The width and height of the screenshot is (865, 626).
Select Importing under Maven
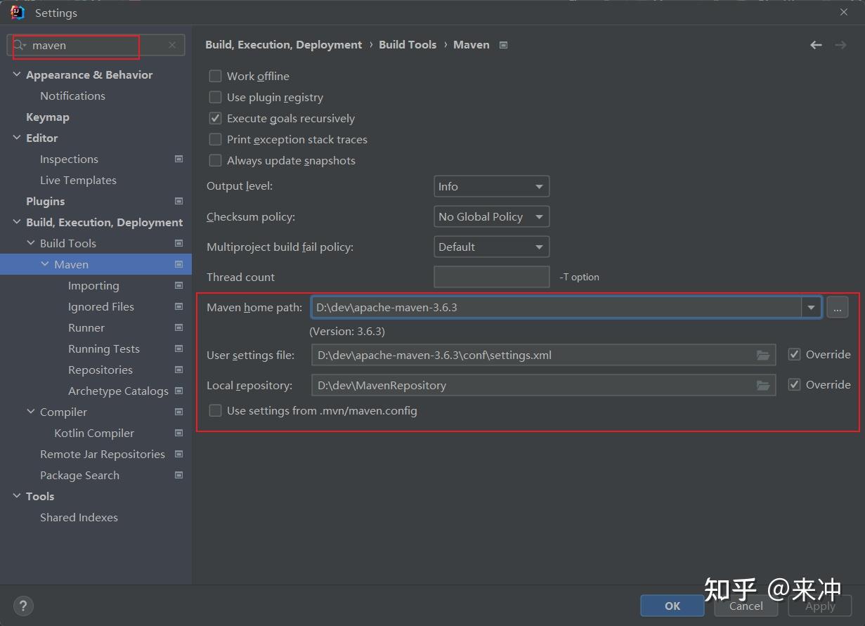tap(93, 285)
